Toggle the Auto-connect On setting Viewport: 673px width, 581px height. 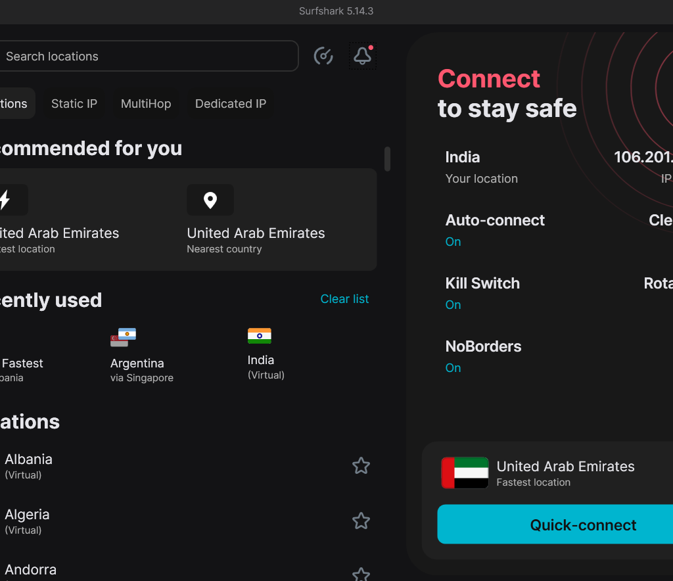453,242
